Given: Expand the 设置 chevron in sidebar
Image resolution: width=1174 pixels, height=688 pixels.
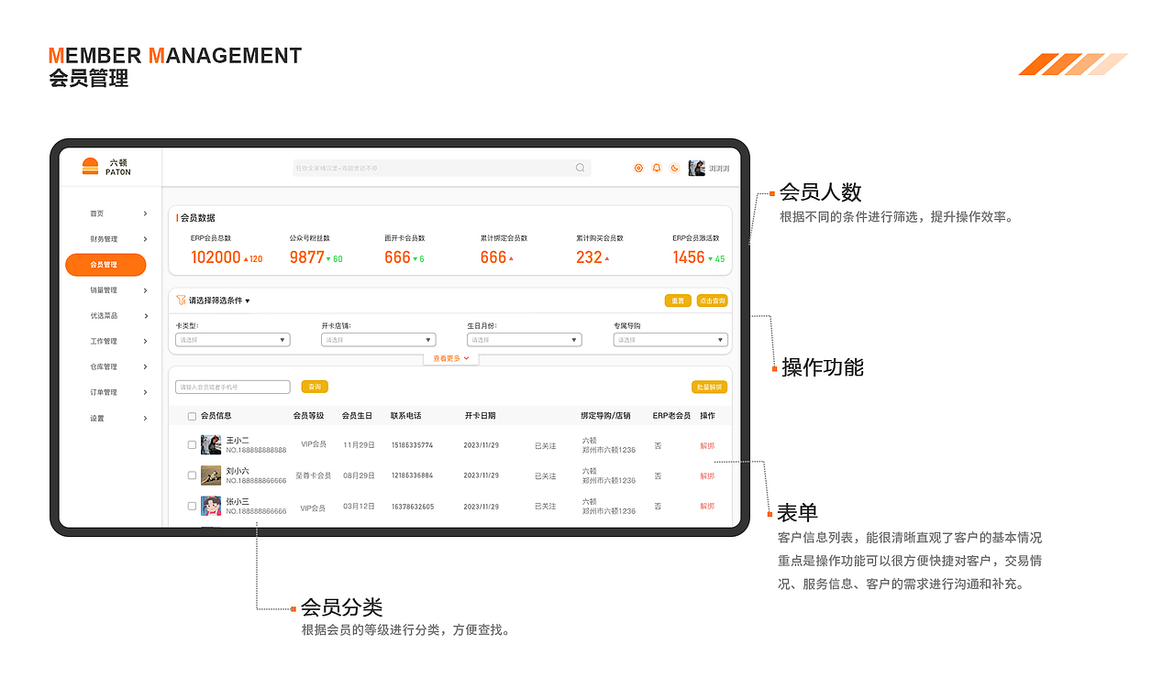Looking at the screenshot, I should (x=145, y=419).
